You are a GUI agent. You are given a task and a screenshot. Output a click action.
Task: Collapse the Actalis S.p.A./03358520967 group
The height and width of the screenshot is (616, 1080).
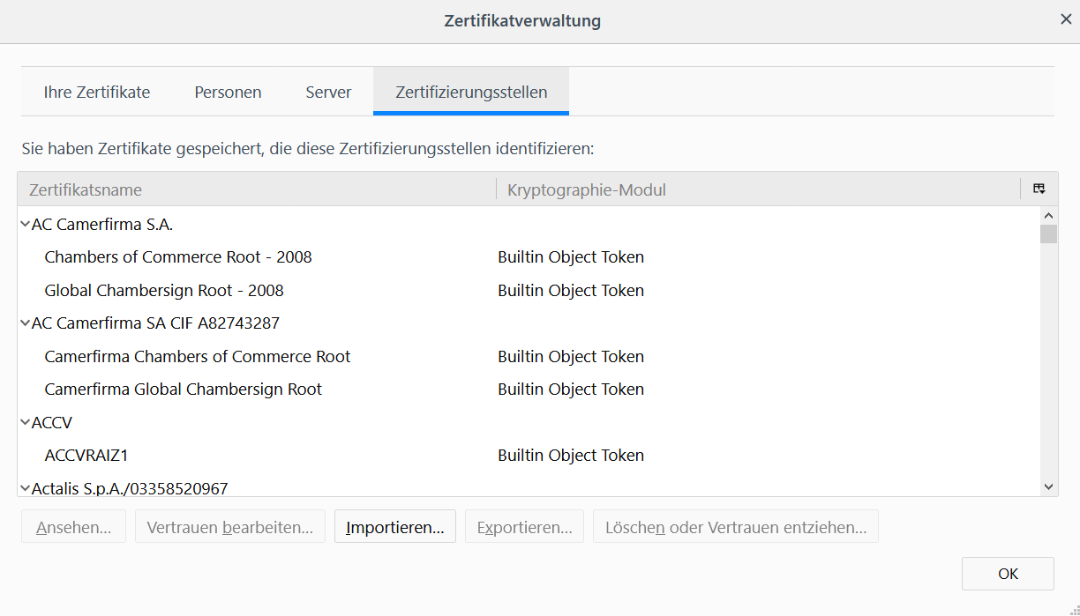[x=25, y=487]
